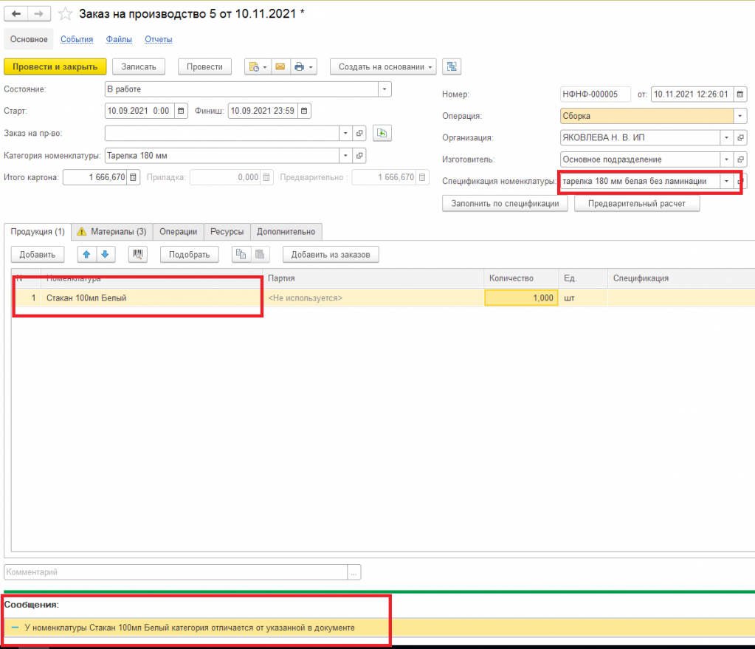Viewport: 755px width, 649px height.
Task: Switch to the Ресурсы tab
Action: (227, 232)
